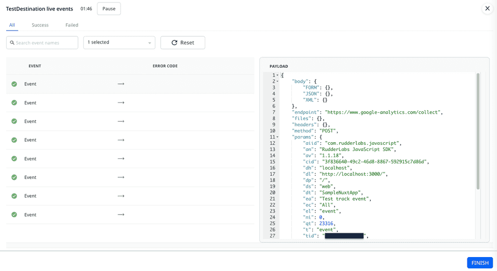Switch to the Failed tab
The width and height of the screenshot is (497, 271).
pos(72,25)
